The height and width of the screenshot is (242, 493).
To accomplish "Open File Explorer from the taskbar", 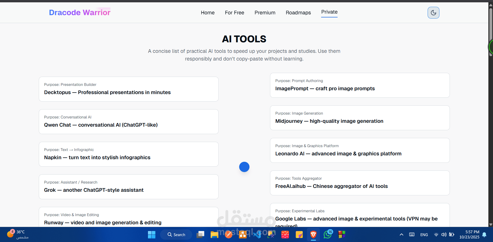I will [x=214, y=235].
